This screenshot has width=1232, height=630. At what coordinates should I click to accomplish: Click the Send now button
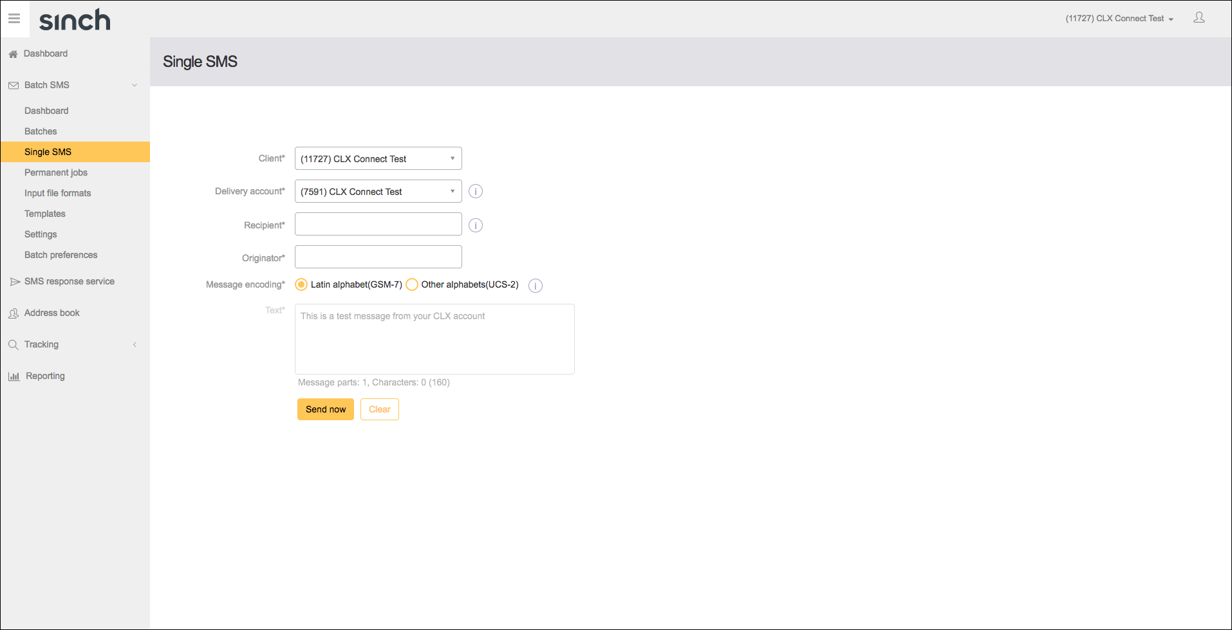(x=325, y=409)
